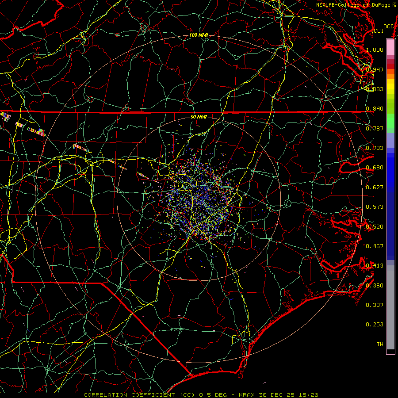Image resolution: width=398 pixels, height=398 pixels.
Task: Click the 0.573 legend number
Action: pyautogui.click(x=375, y=207)
